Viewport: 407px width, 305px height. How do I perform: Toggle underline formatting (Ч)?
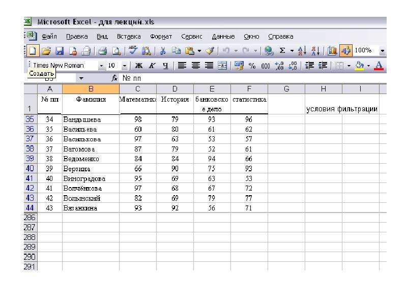click(165, 66)
